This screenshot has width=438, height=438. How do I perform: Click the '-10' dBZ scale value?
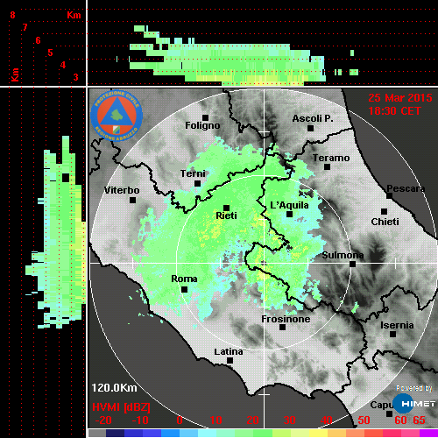tap(140, 420)
